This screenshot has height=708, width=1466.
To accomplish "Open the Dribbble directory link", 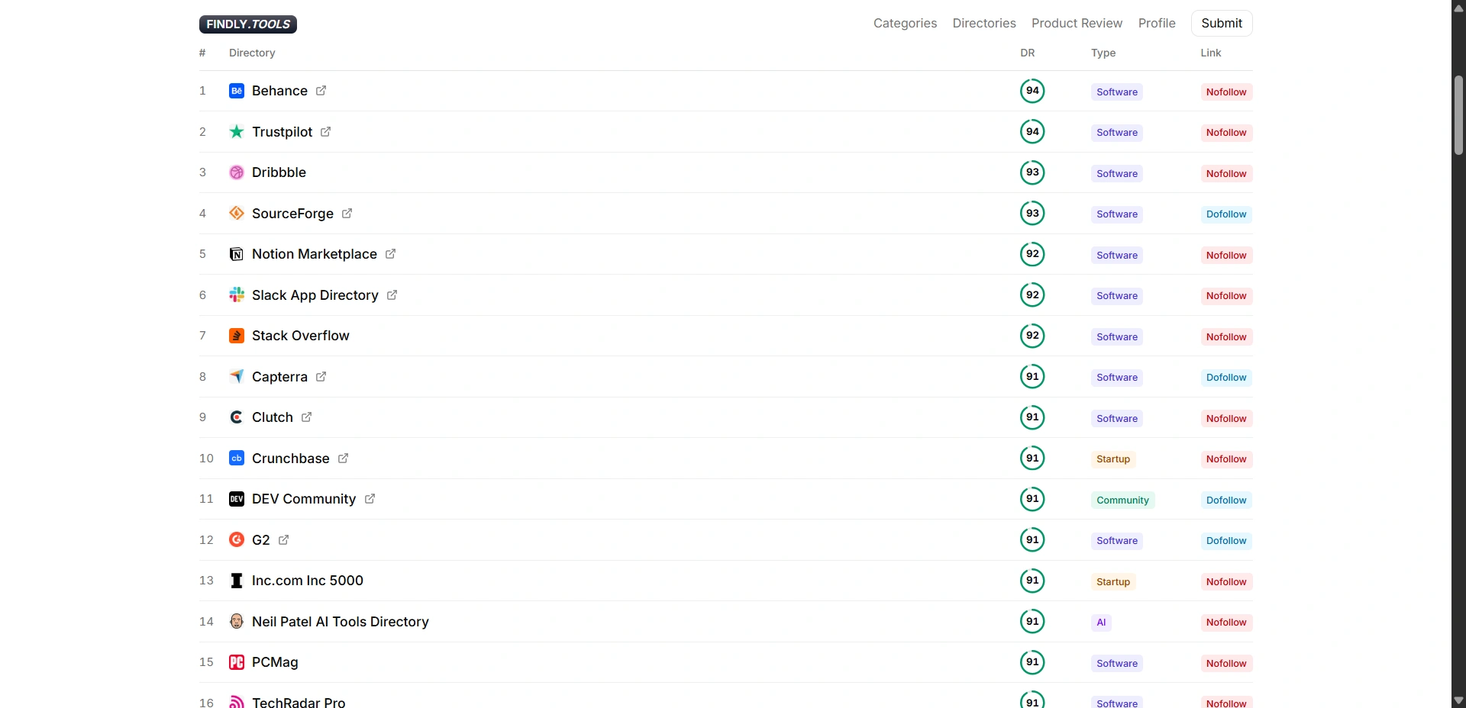I will click(x=279, y=172).
